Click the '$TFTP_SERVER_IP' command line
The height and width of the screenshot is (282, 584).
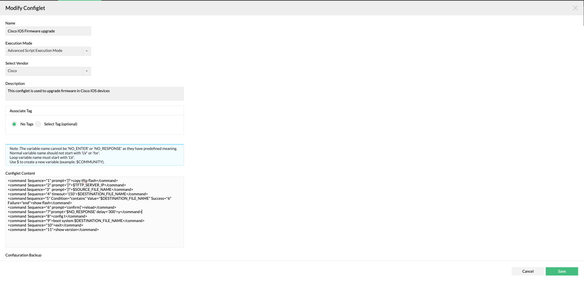click(67, 185)
